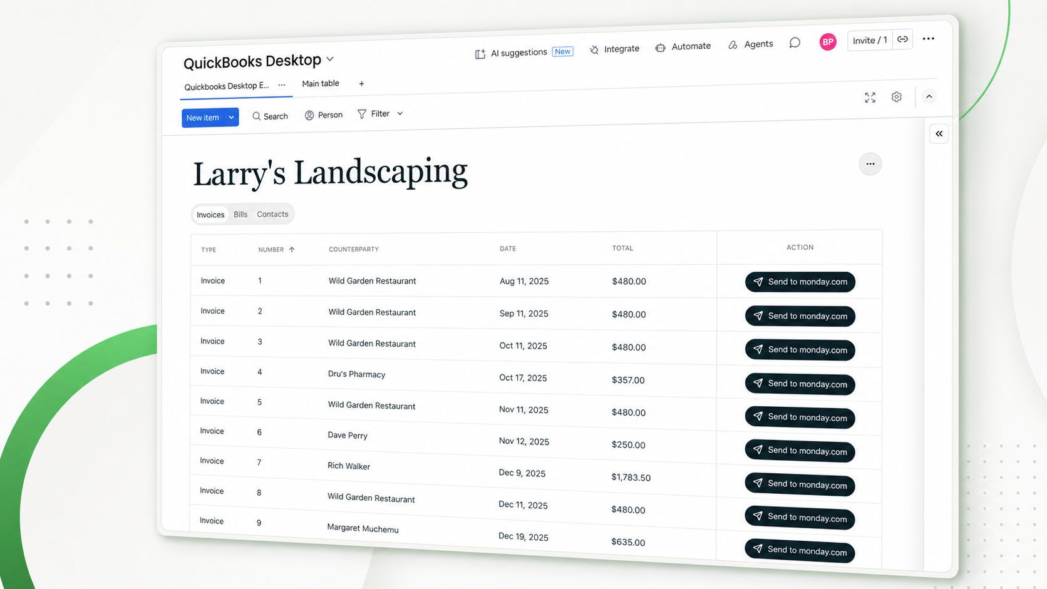Click the double-chevron collapse panel icon

pos(939,133)
